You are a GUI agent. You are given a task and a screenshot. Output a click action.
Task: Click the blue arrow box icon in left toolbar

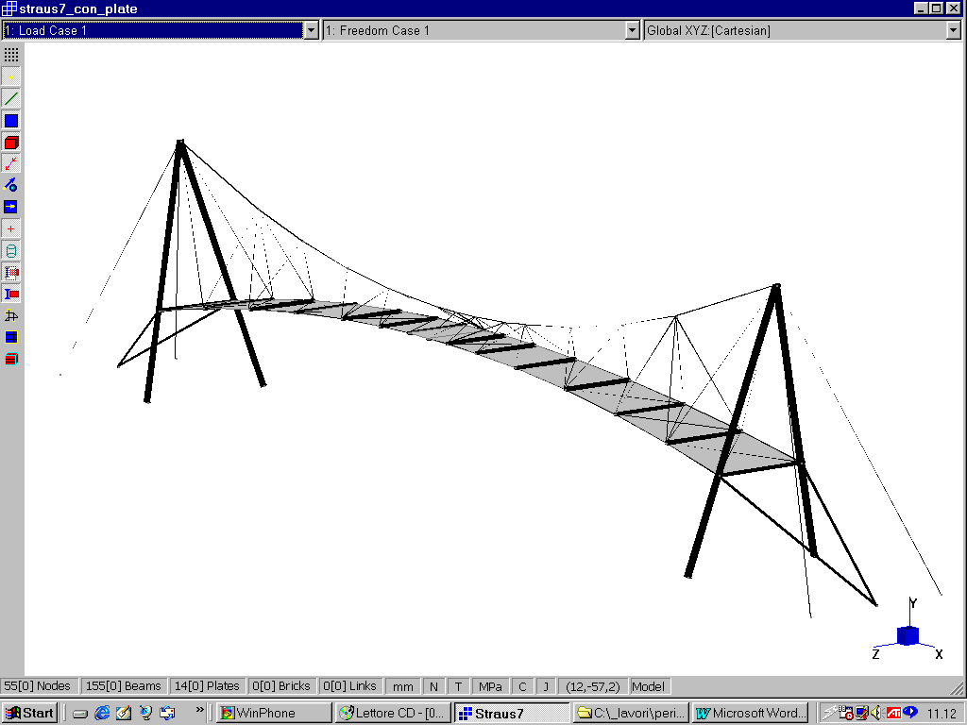tap(11, 207)
